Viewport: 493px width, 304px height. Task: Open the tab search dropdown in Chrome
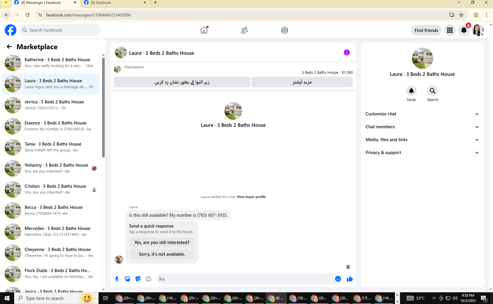point(6,3)
